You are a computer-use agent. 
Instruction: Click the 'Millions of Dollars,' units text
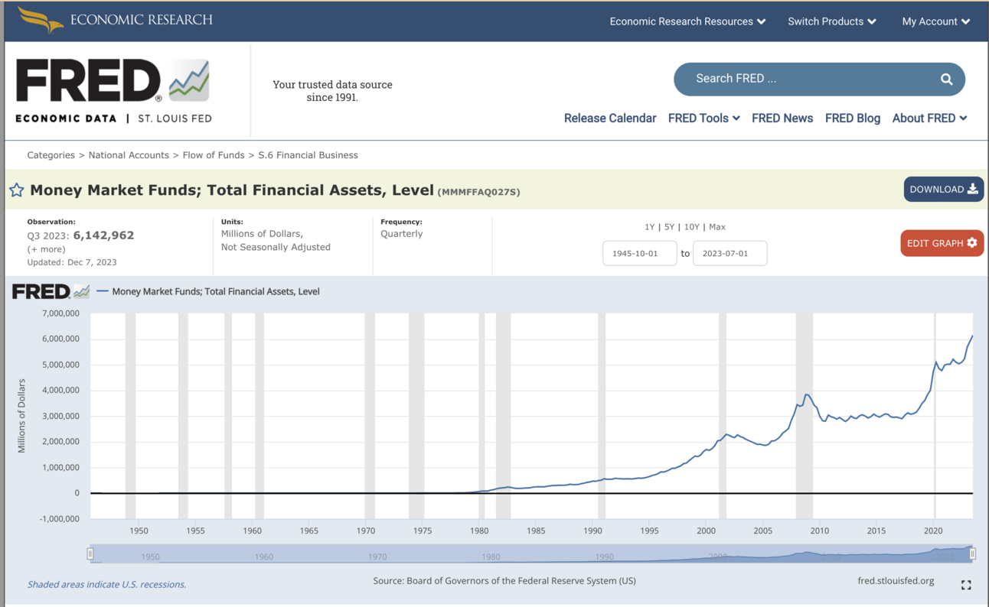[x=262, y=234]
